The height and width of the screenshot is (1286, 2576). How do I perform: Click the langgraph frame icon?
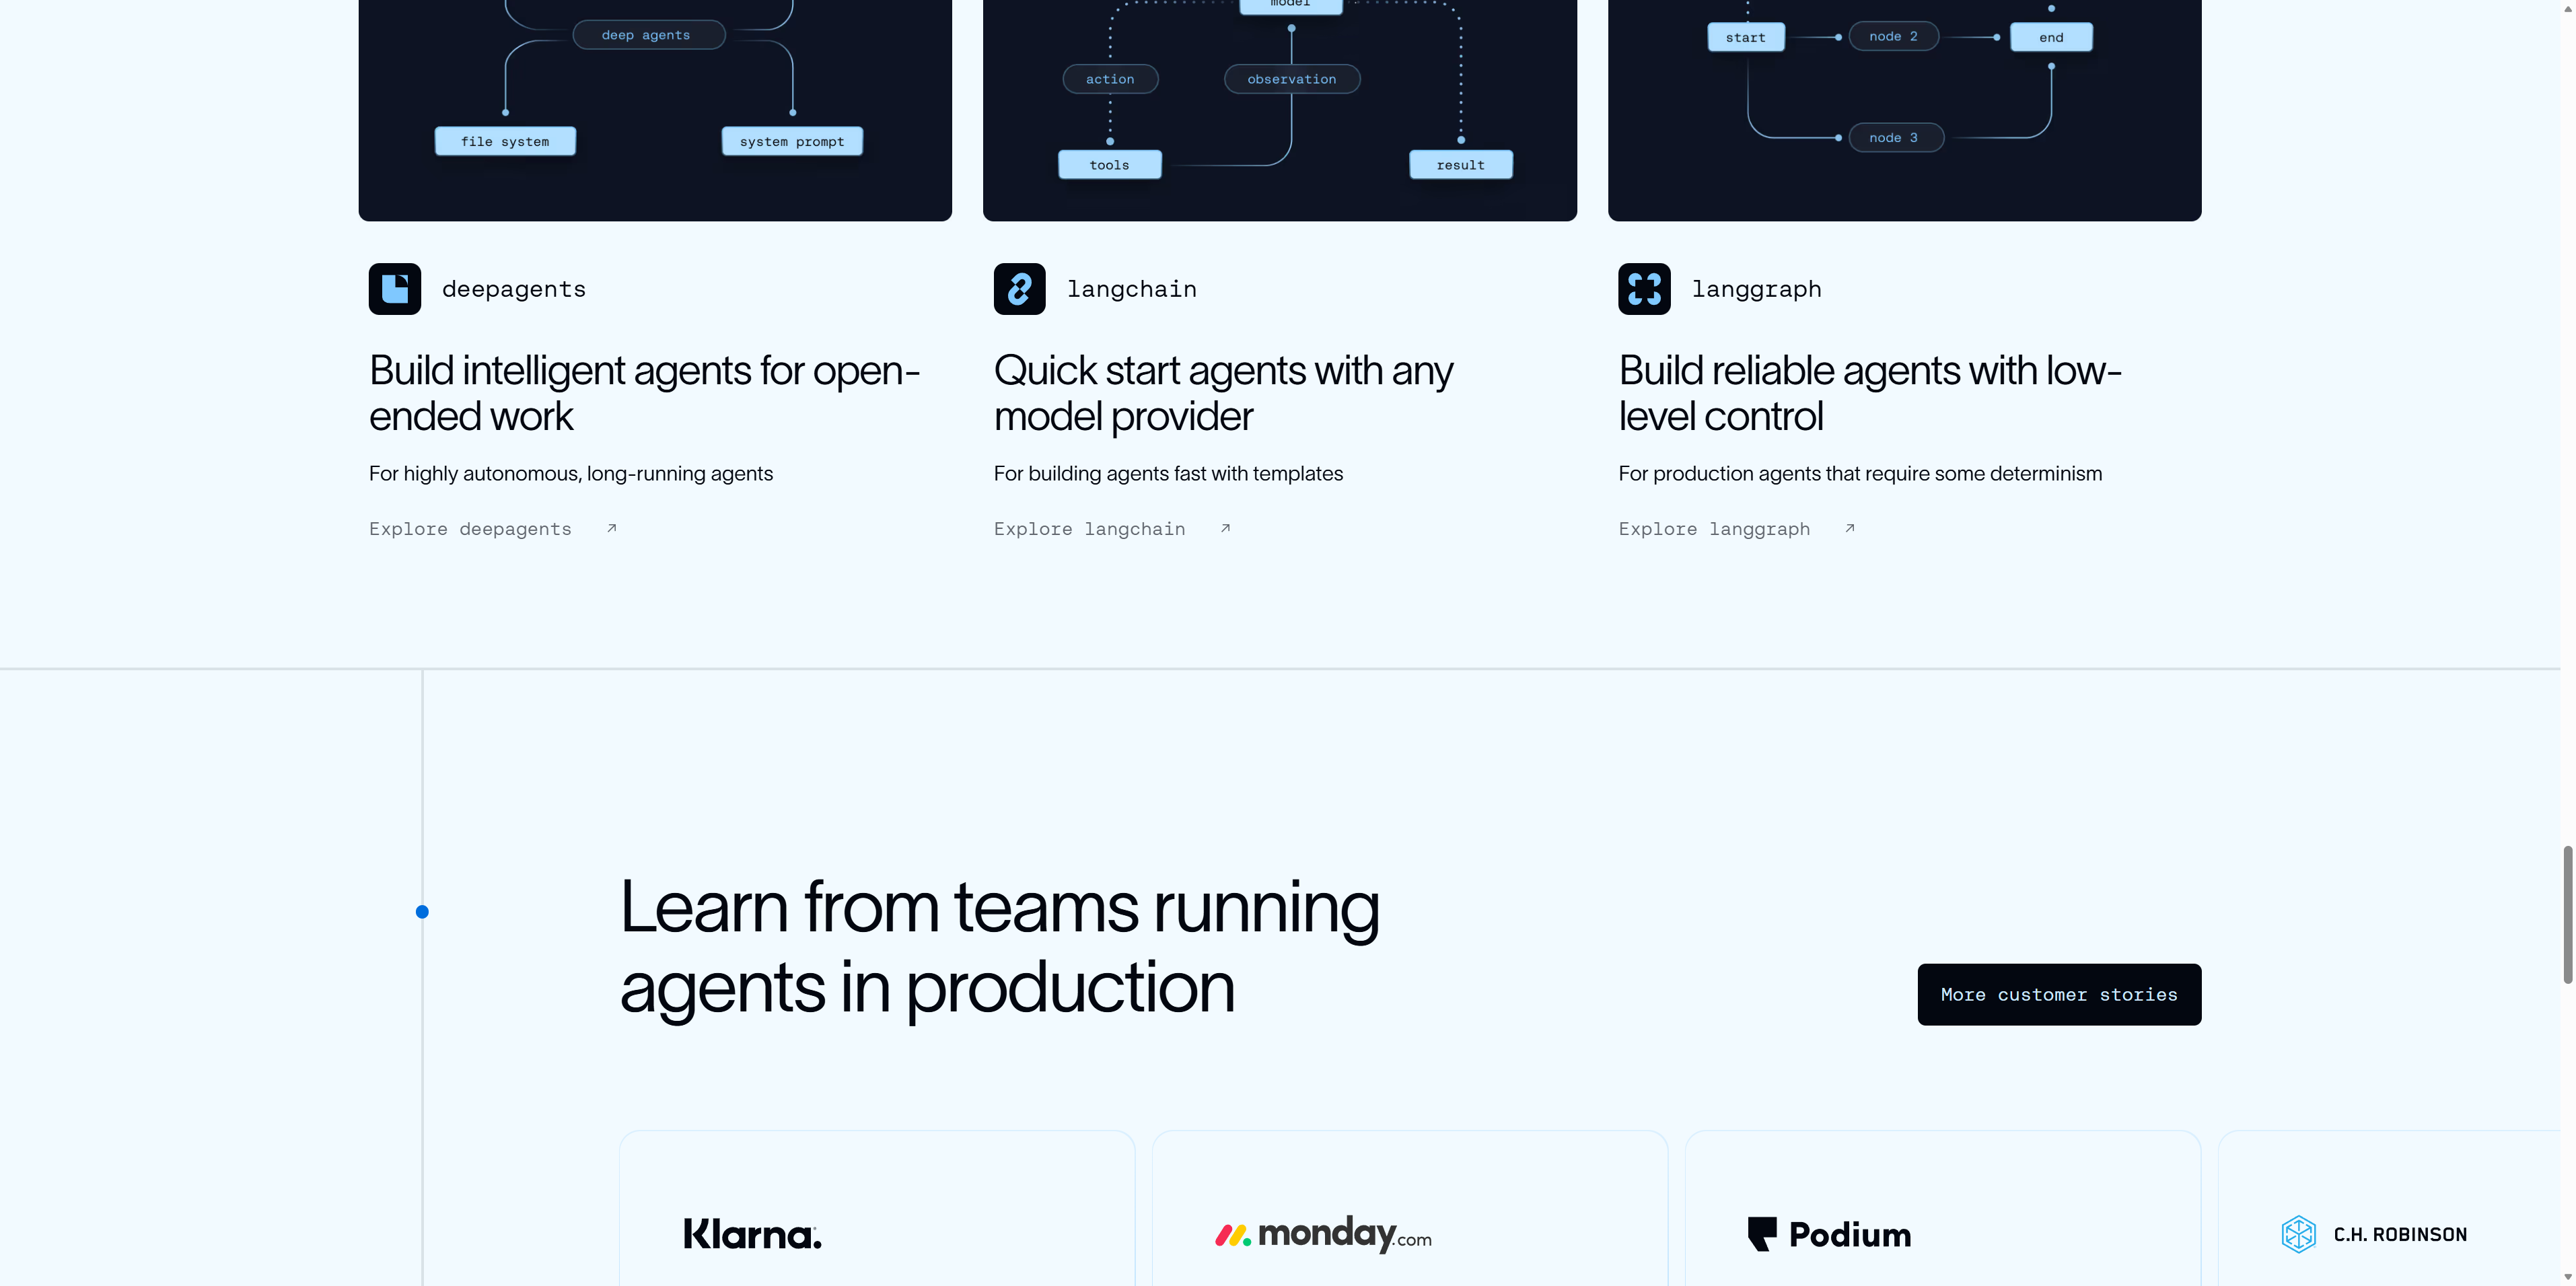(1644, 289)
